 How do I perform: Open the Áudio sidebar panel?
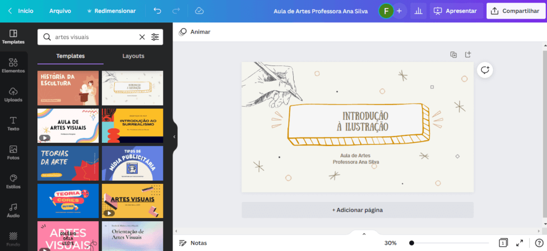tap(13, 210)
